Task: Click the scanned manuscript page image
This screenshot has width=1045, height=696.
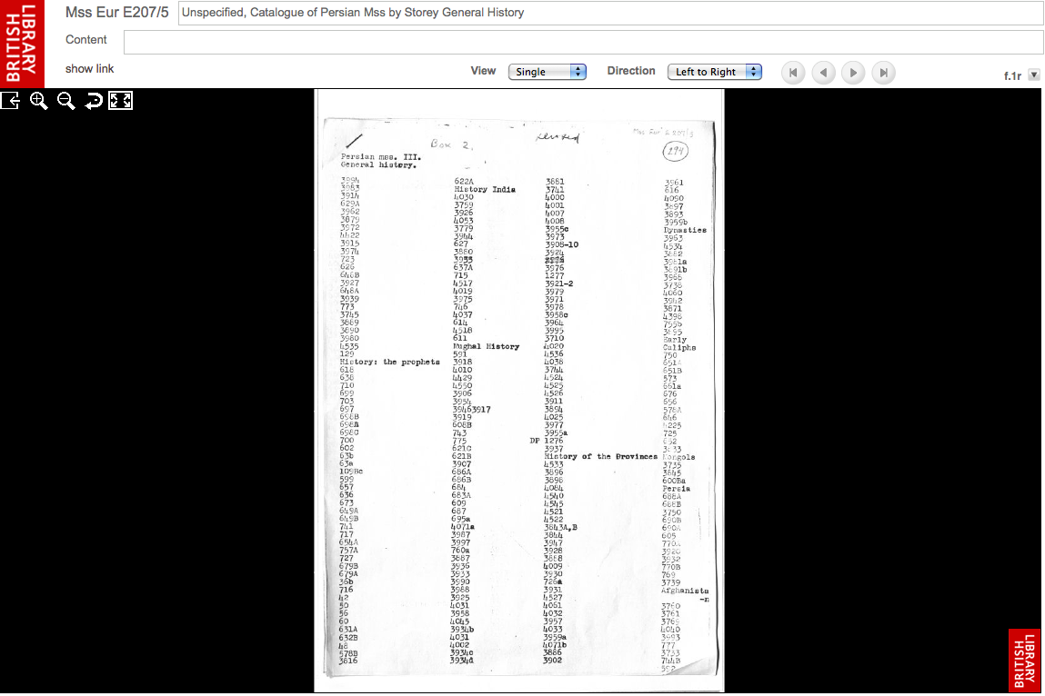Action: 519,391
